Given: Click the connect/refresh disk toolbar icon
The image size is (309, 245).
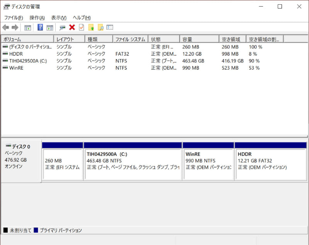Looking at the screenshot, I should [x=62, y=27].
